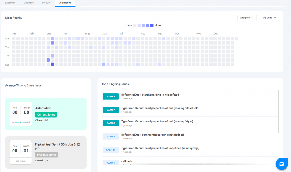Open the Product tab
Viewport: 291px width, 172px height.
[46, 3]
